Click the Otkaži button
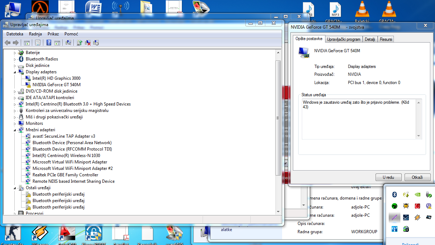The height and width of the screenshot is (245, 435). tap(417, 177)
